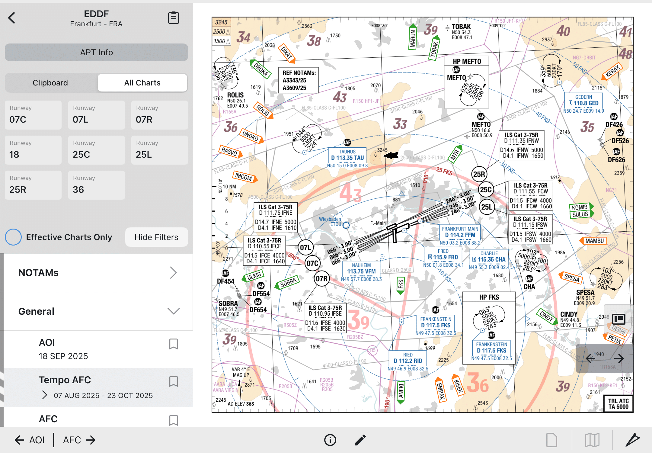Open the clipboard list icon
Viewport: 652px width, 453px height.
173,18
